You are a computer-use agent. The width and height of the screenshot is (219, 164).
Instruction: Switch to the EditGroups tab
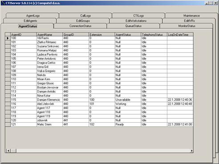click(x=83, y=21)
